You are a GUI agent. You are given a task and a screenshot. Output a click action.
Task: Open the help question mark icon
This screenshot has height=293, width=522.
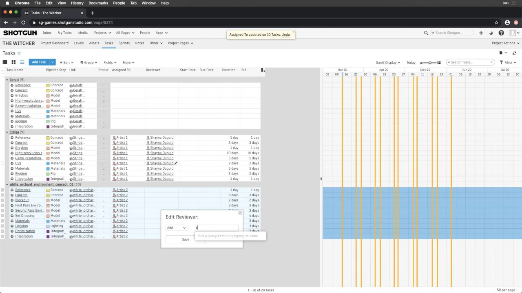tap(501, 33)
